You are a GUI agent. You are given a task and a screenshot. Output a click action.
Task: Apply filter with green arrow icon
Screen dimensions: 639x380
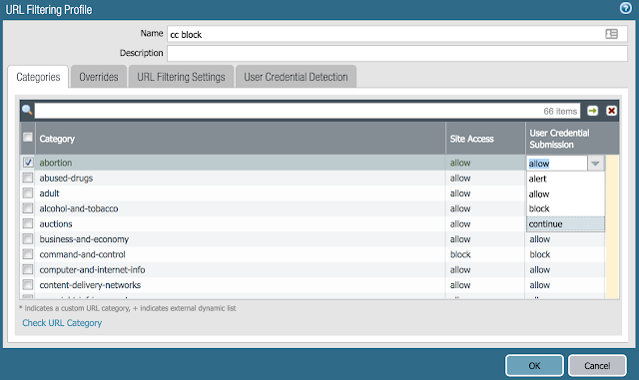click(x=592, y=111)
